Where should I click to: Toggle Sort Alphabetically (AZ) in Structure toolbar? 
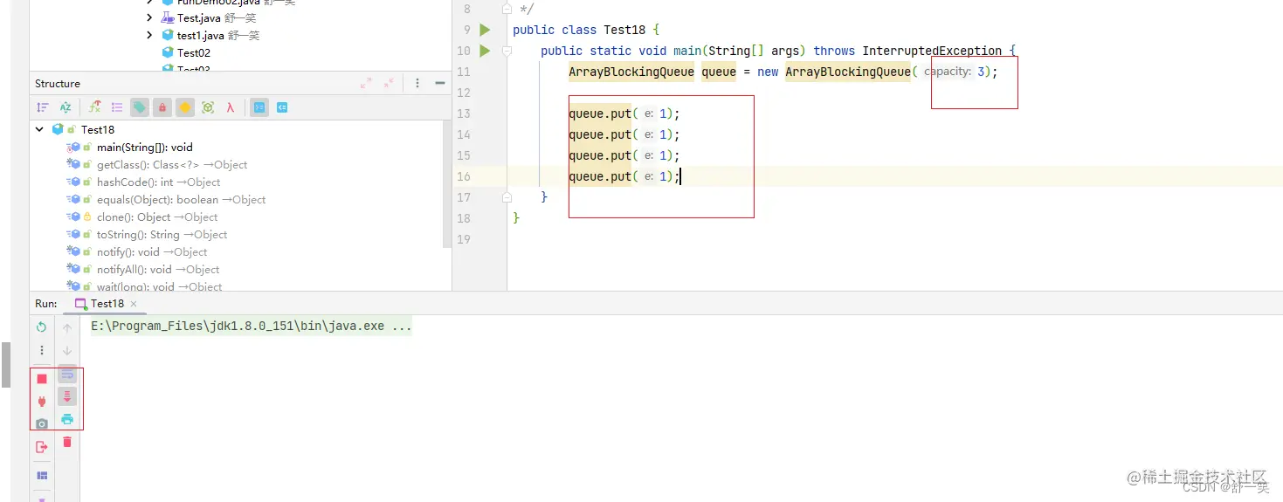point(66,107)
